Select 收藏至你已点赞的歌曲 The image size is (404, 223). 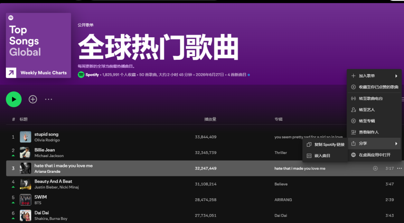point(374,87)
